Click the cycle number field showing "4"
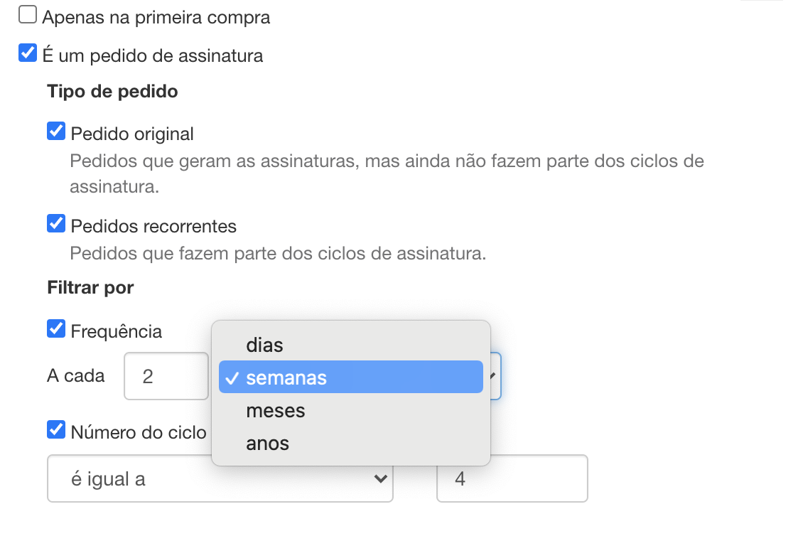This screenshot has height=541, width=803. 512,478
